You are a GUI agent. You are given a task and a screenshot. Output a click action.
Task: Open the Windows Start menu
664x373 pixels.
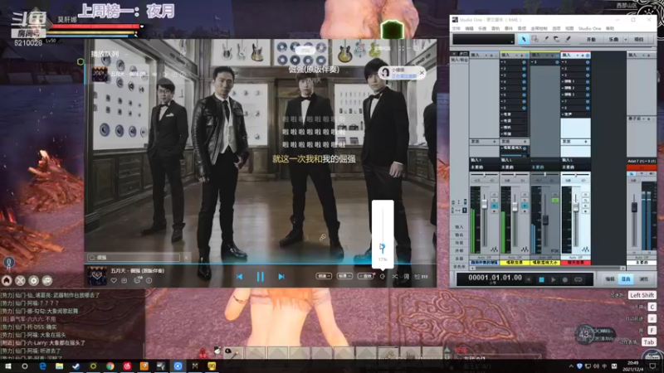pos(7,366)
